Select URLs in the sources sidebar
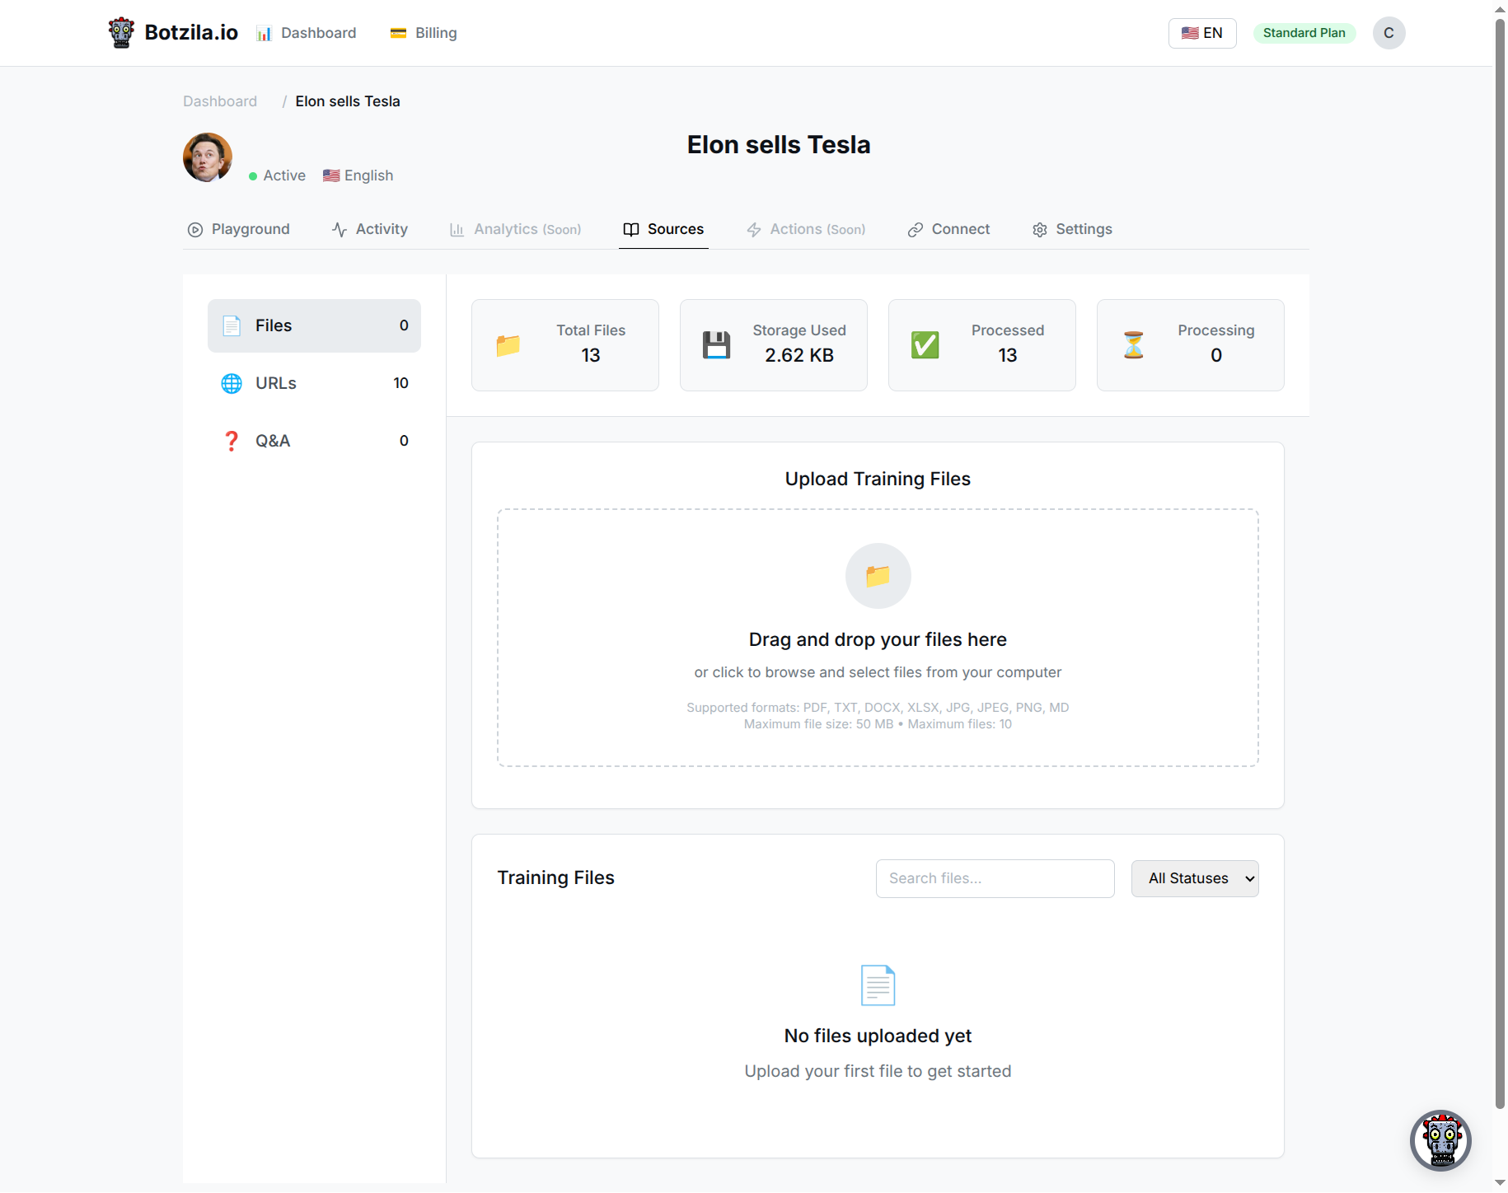1508x1193 pixels. (314, 383)
